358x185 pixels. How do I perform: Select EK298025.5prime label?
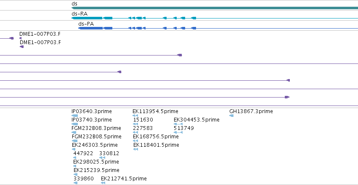(96, 162)
